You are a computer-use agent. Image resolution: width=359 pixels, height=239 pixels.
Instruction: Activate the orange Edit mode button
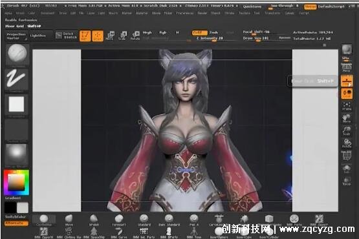tap(85, 36)
